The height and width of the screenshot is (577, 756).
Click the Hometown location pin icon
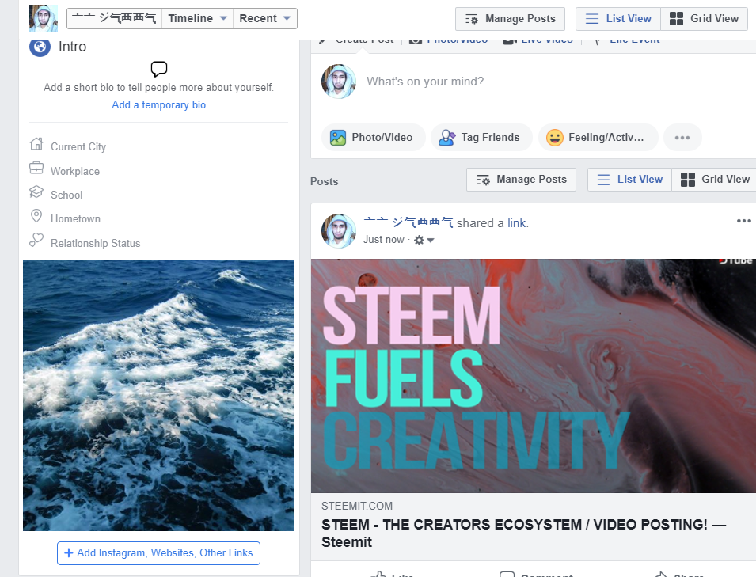click(x=36, y=215)
